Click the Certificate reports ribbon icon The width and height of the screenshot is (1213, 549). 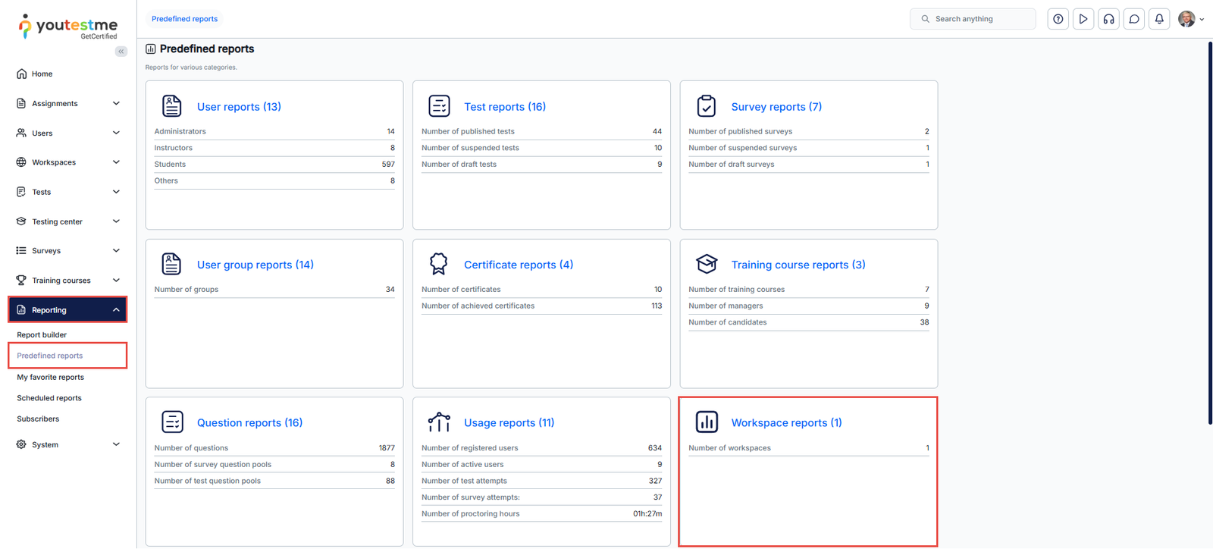click(438, 264)
